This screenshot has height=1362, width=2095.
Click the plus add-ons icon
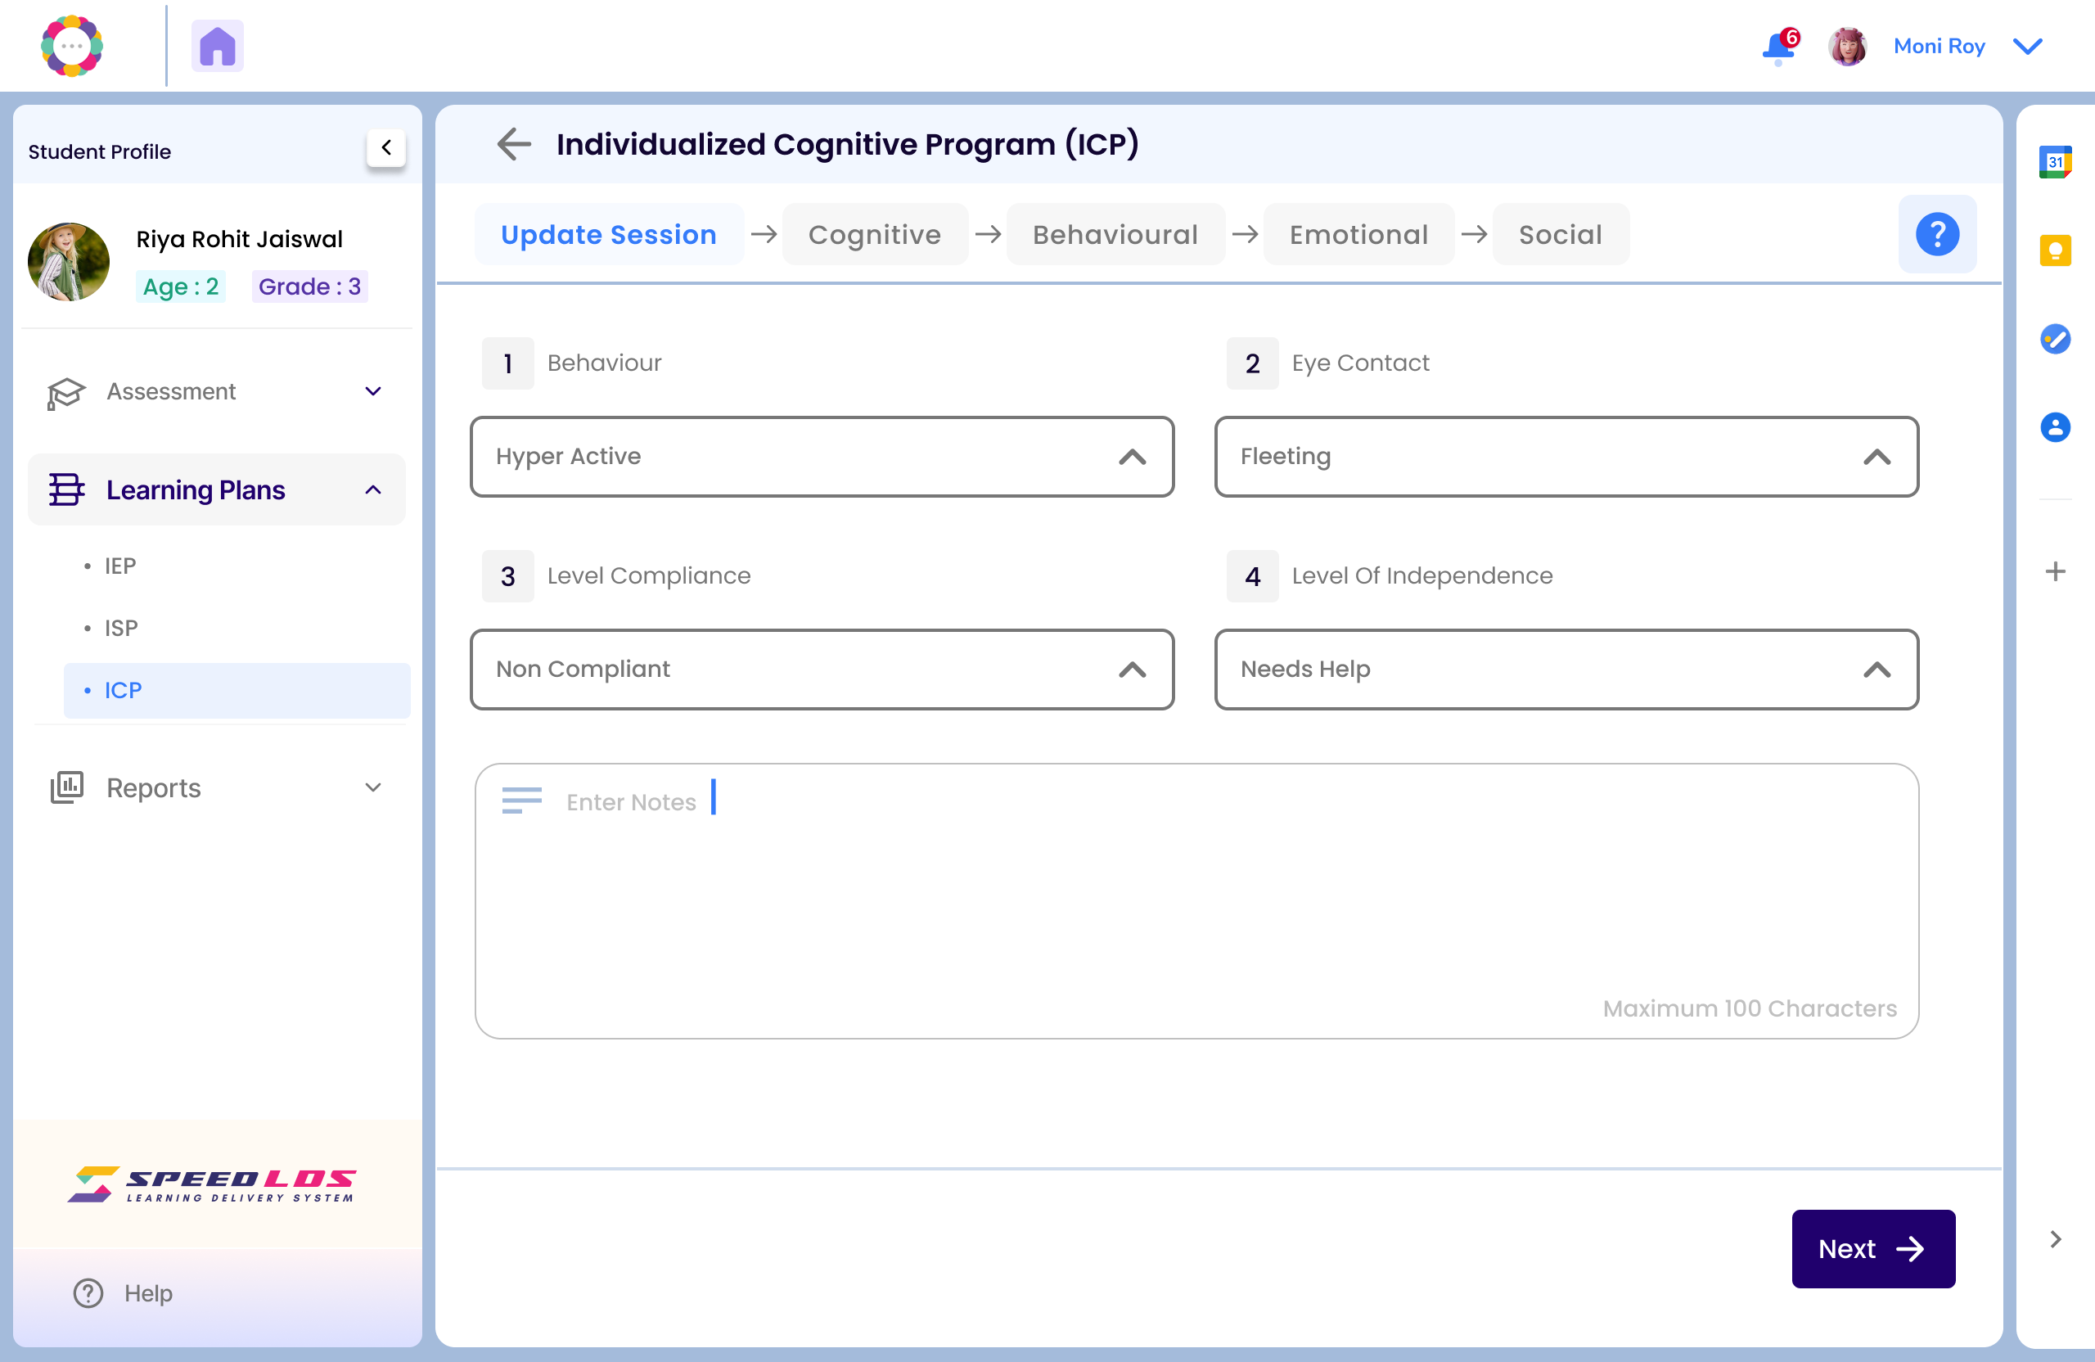tap(2055, 571)
